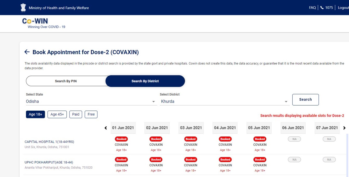Toggle the Age 18+ filter

[35, 114]
